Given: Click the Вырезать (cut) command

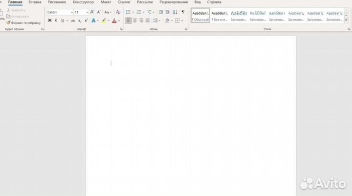Looking at the screenshot, I should pyautogui.click(x=16, y=10).
